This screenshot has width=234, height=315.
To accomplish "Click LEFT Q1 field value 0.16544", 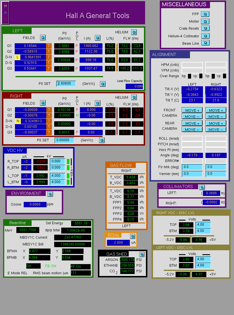I will (x=30, y=46).
